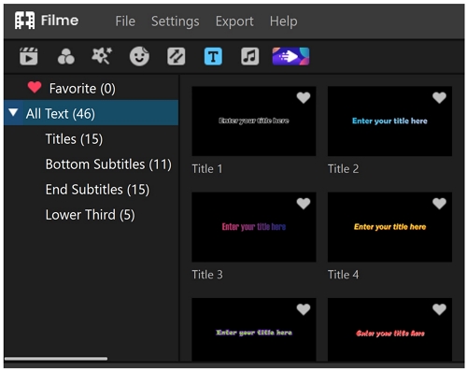Select Bottom Subtitles (11) category
This screenshot has height=370, width=467.
tap(108, 164)
